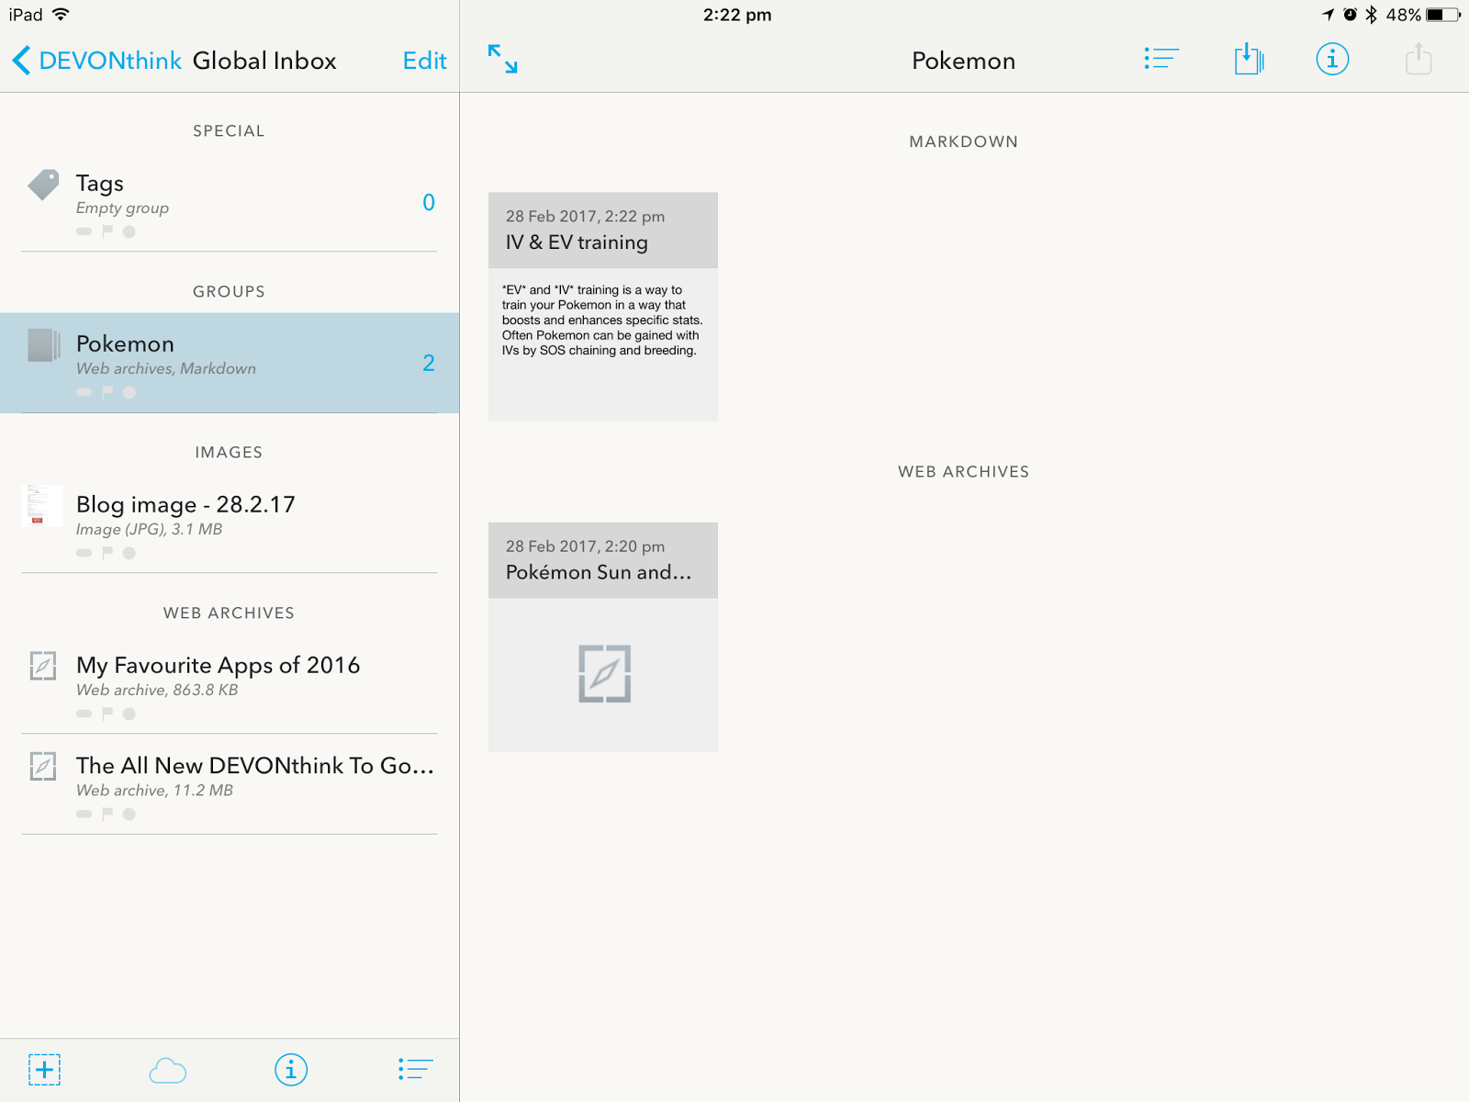
Task: Tap 'Image (JPG), 3.1 MB' subtitle
Action: tap(149, 529)
